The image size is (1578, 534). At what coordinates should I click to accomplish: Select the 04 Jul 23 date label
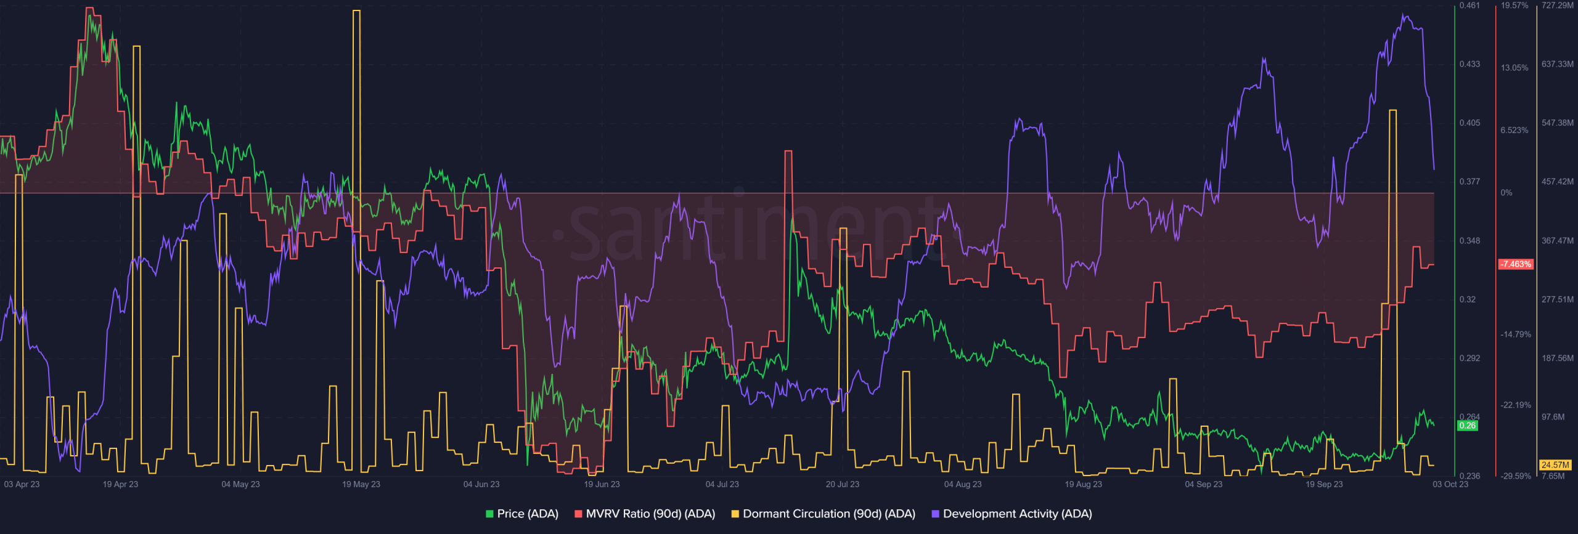point(722,484)
